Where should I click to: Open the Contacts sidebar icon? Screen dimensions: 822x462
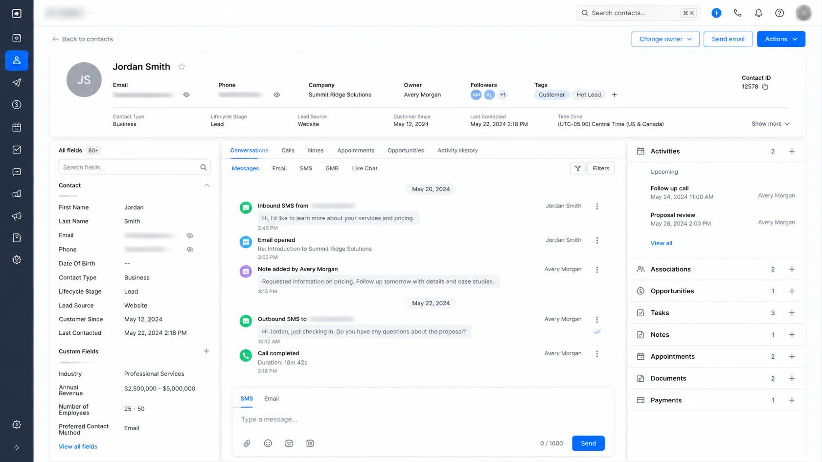point(17,60)
